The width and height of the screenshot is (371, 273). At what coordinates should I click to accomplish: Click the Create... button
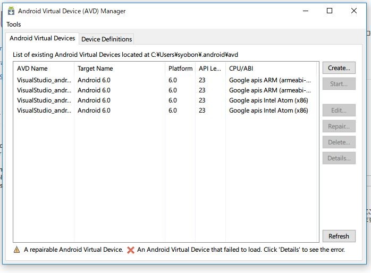coord(339,68)
